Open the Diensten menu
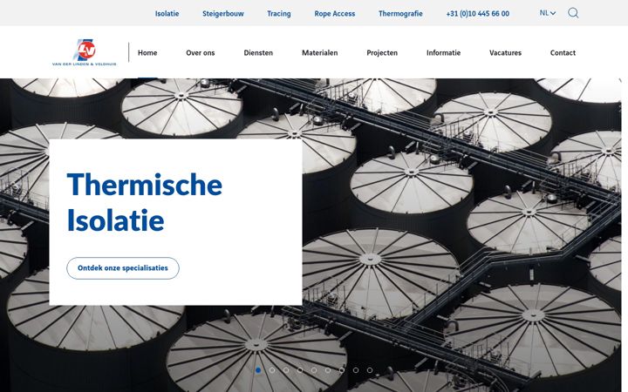The image size is (628, 392). click(x=258, y=53)
